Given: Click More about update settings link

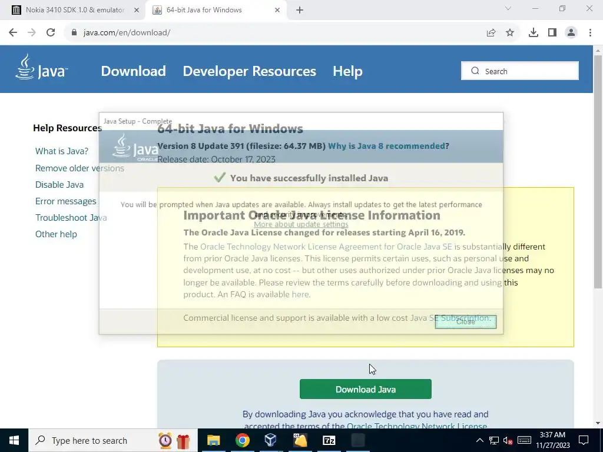Looking at the screenshot, I should [x=301, y=224].
